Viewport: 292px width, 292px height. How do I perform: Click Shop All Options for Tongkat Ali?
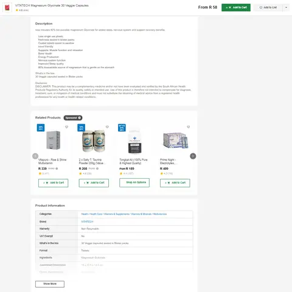[134, 182]
